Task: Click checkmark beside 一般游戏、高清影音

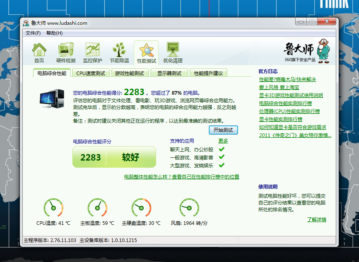Action: tap(221, 157)
